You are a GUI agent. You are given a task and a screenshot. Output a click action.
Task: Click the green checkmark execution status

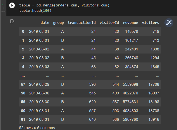coord(4,4)
